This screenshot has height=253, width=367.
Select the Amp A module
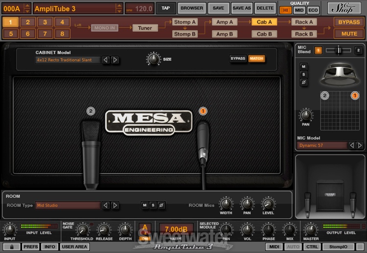[x=225, y=22]
